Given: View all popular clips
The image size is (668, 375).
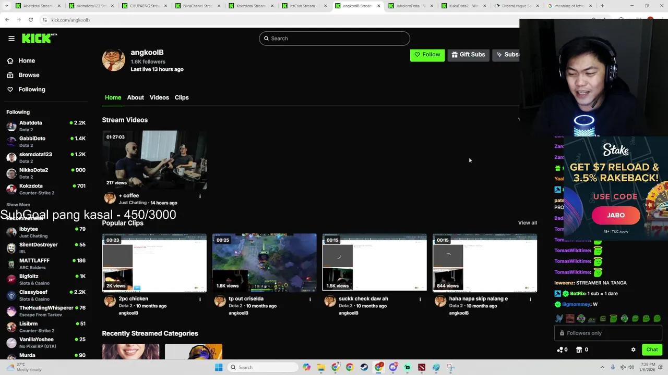Looking at the screenshot, I should point(527,223).
